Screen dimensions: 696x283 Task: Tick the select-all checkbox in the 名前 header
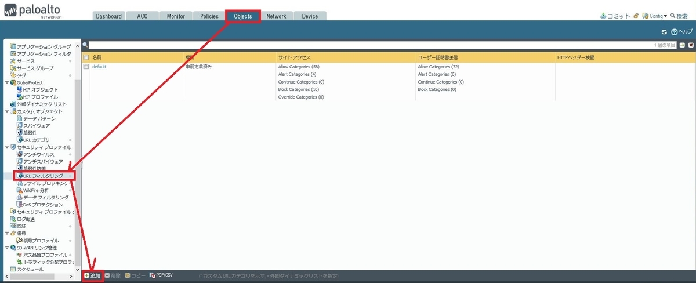click(86, 57)
